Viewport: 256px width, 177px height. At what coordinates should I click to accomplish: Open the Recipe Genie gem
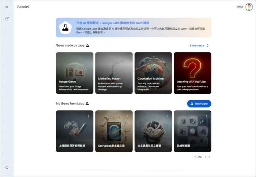pyautogui.click(x=75, y=73)
